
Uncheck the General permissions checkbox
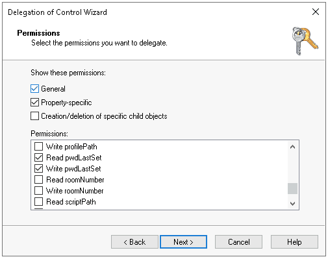(x=34, y=89)
